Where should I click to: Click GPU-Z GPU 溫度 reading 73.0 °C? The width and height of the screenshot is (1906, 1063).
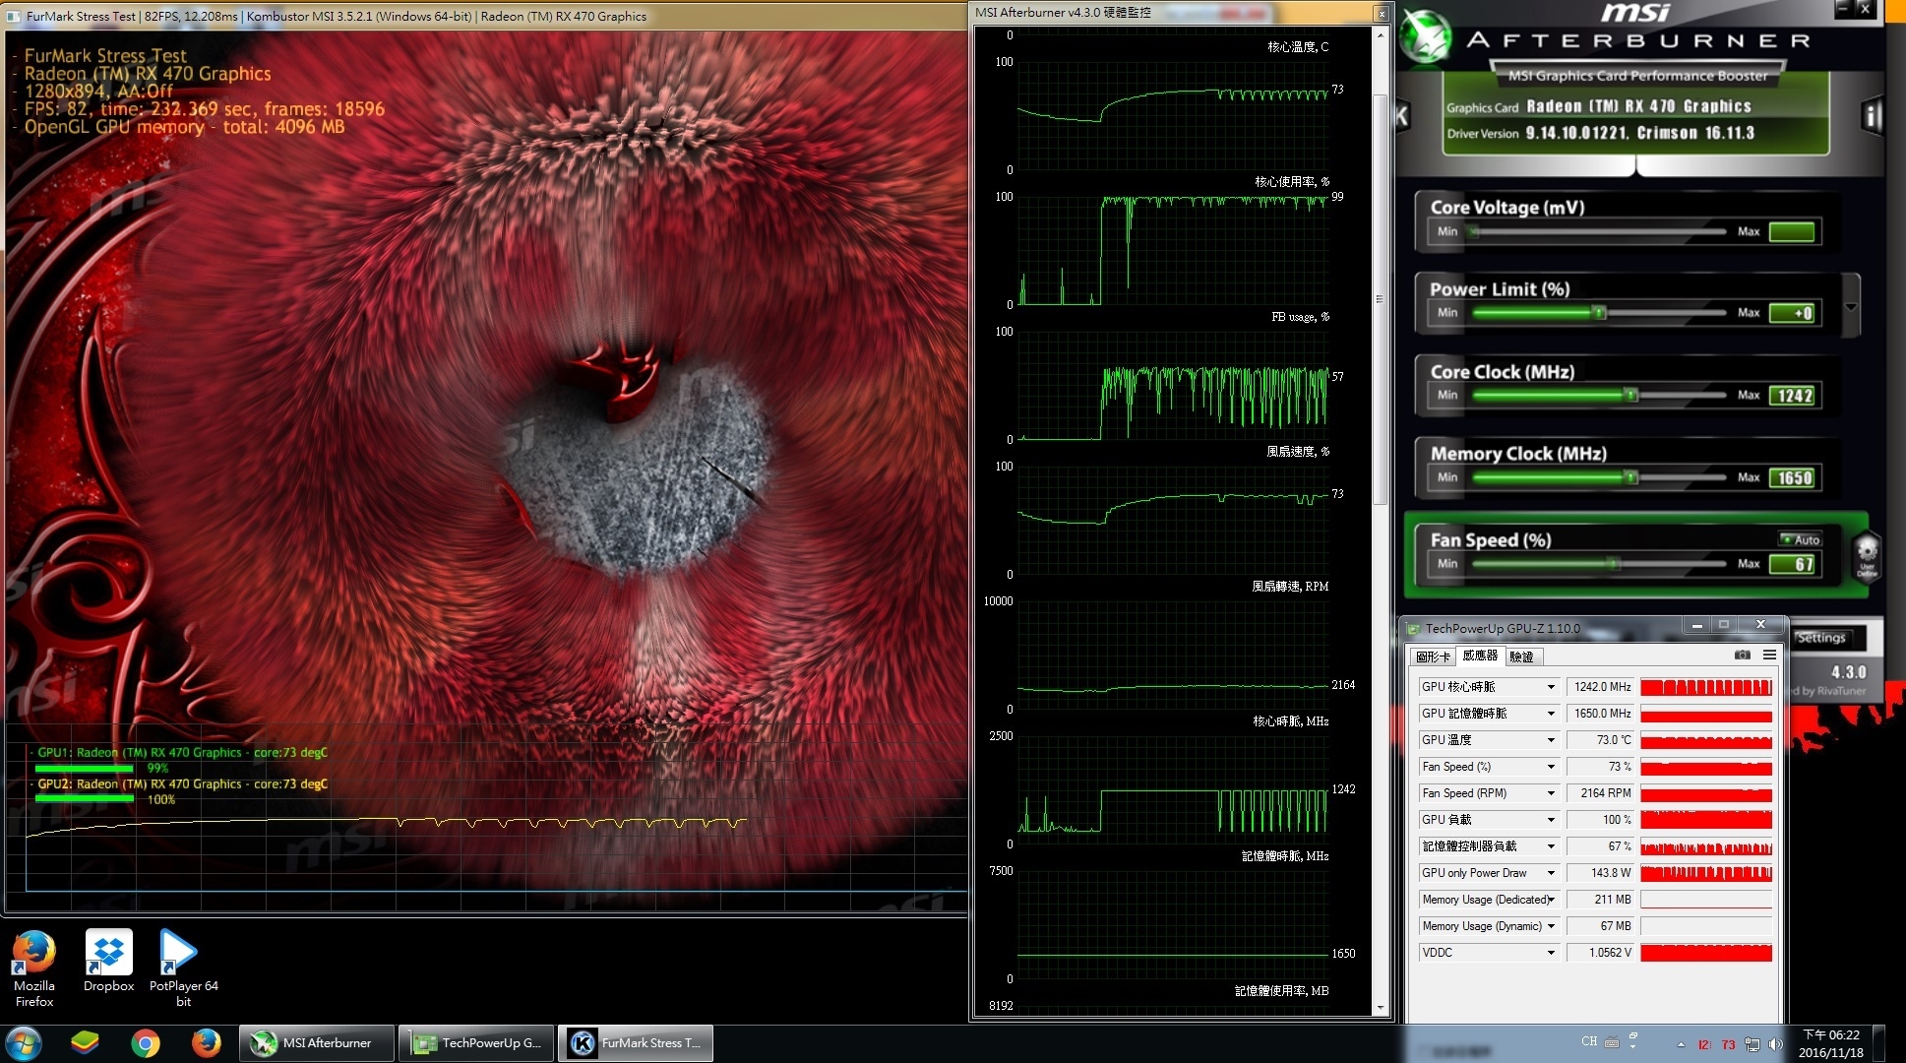pyautogui.click(x=1601, y=740)
